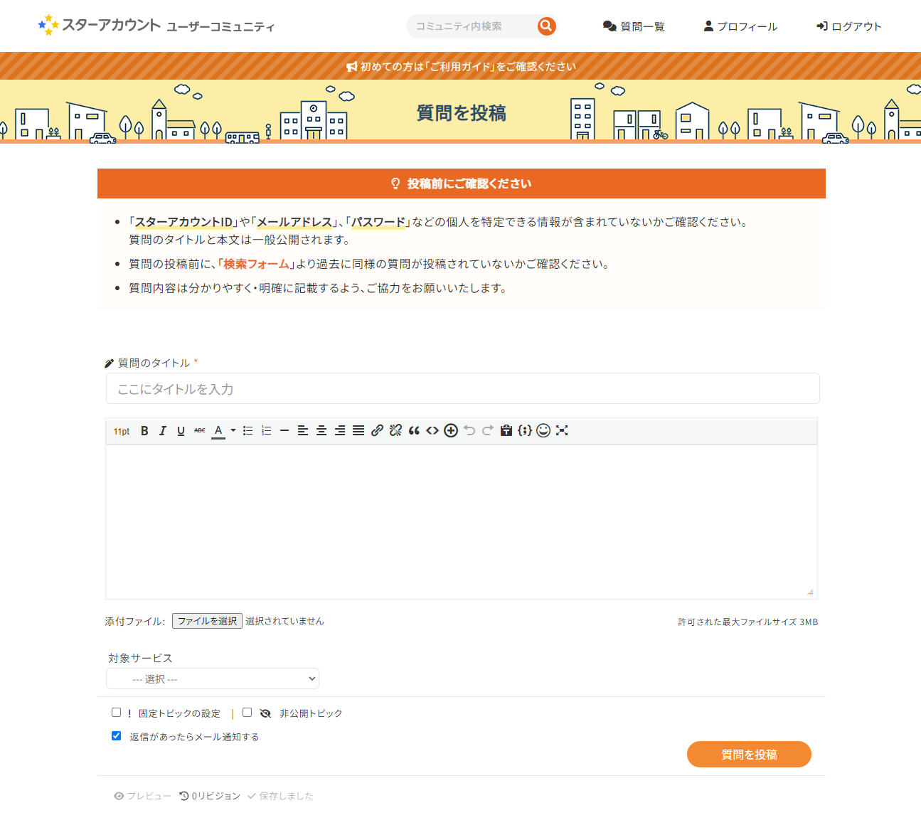
Task: Insert a bulleted list
Action: (247, 431)
